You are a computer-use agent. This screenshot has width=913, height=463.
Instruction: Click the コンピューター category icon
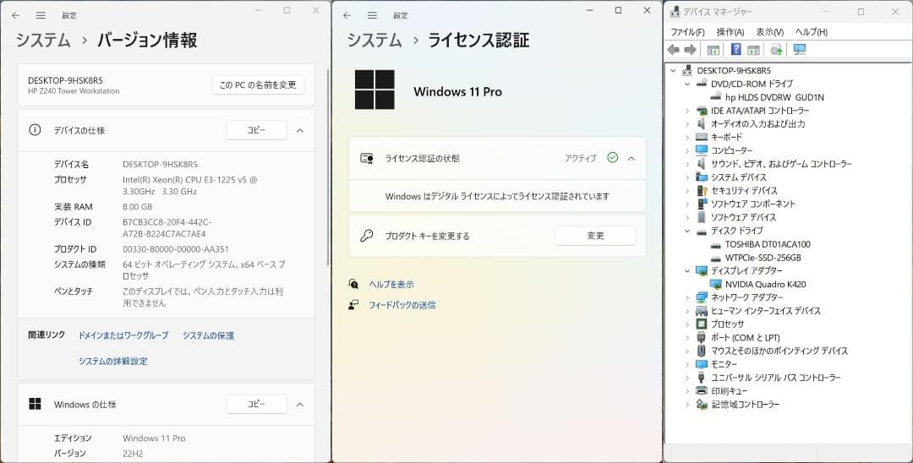click(702, 150)
